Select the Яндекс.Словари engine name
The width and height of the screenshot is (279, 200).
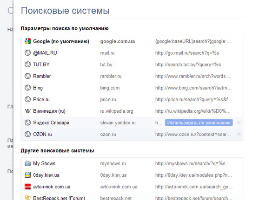tap(51, 123)
